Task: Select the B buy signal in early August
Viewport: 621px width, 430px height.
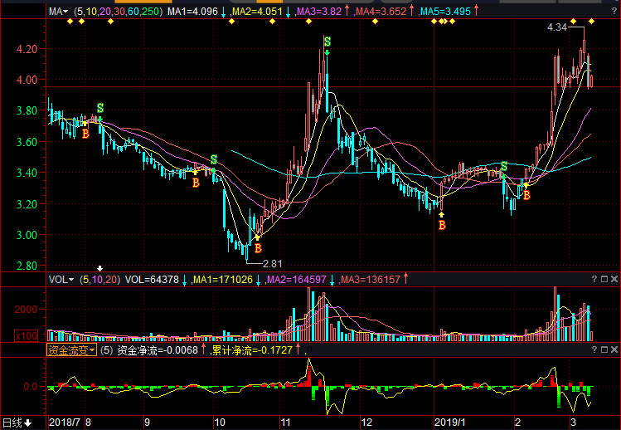Action: click(x=85, y=134)
